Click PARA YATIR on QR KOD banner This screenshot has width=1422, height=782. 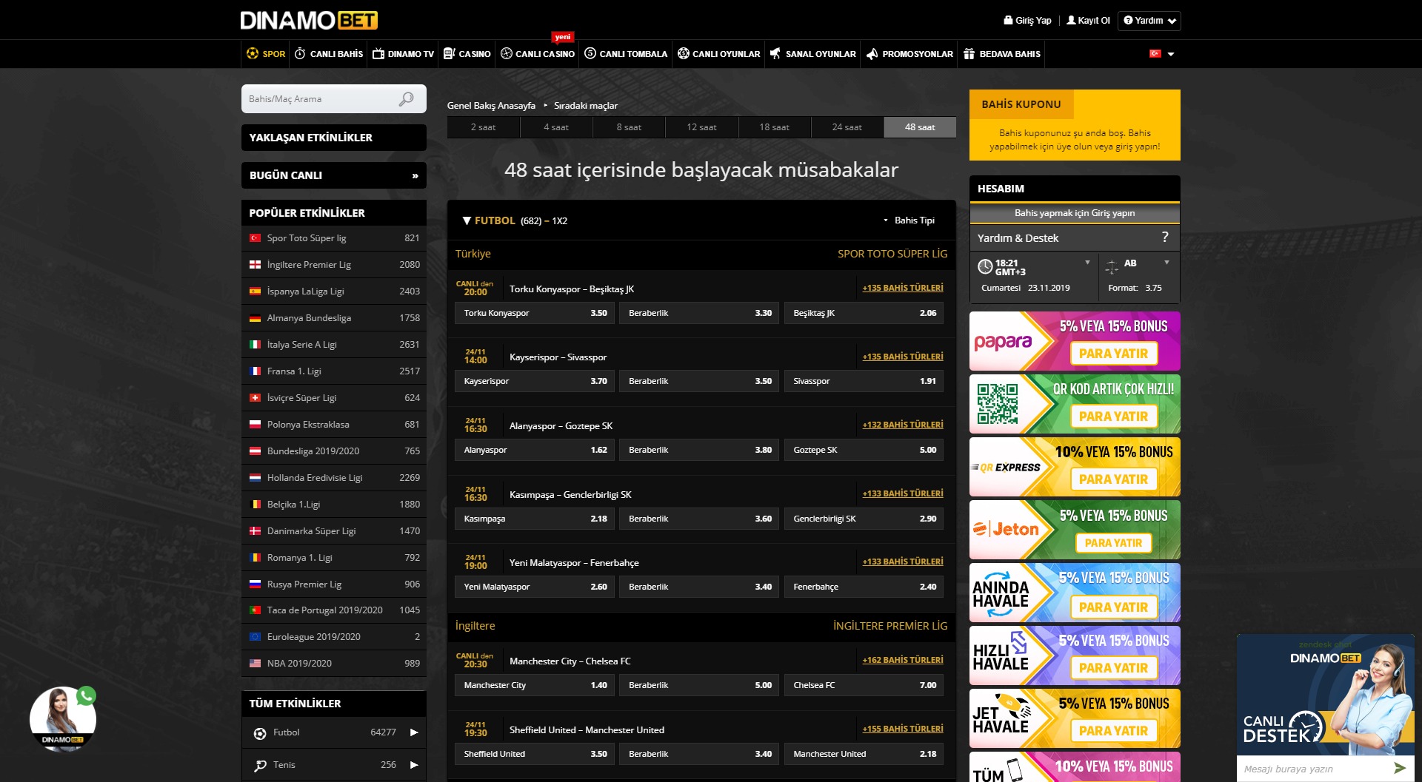click(x=1113, y=417)
